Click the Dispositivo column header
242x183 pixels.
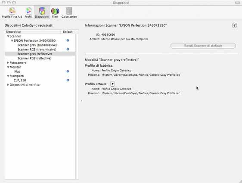pyautogui.click(x=33, y=31)
